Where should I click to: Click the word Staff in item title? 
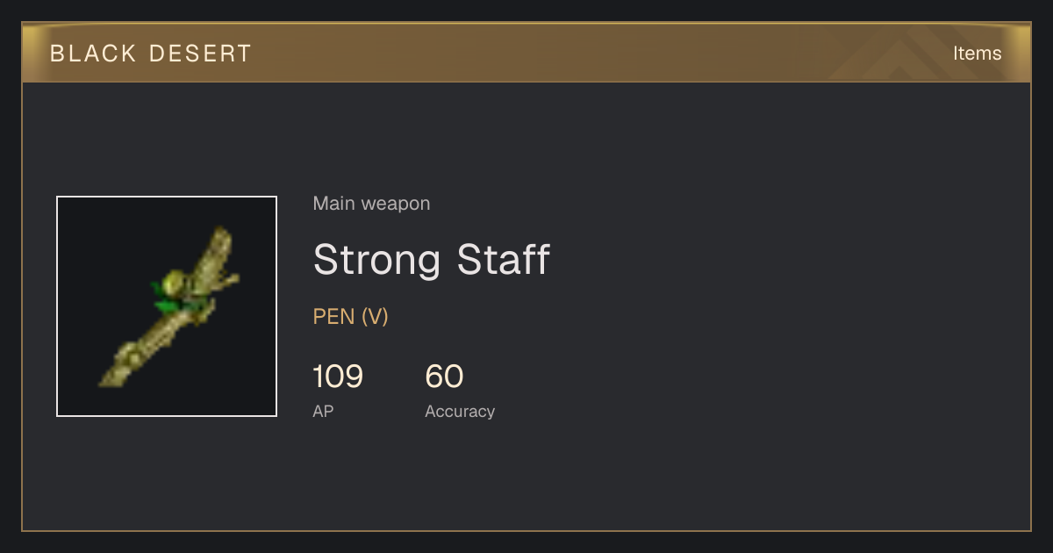(504, 260)
